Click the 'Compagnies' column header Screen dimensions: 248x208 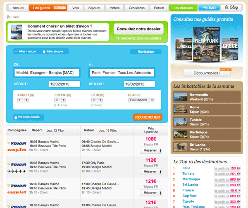point(17,130)
